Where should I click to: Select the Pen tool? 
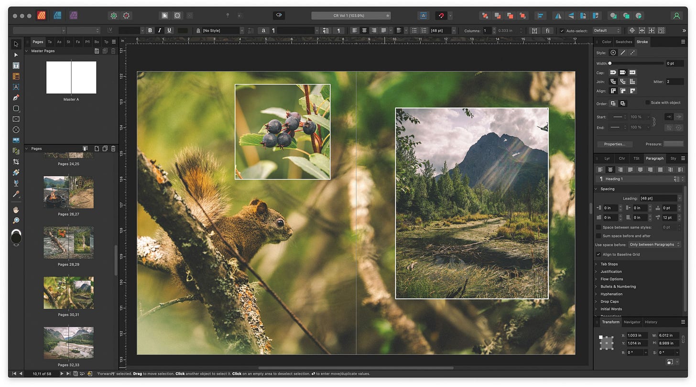point(16,97)
